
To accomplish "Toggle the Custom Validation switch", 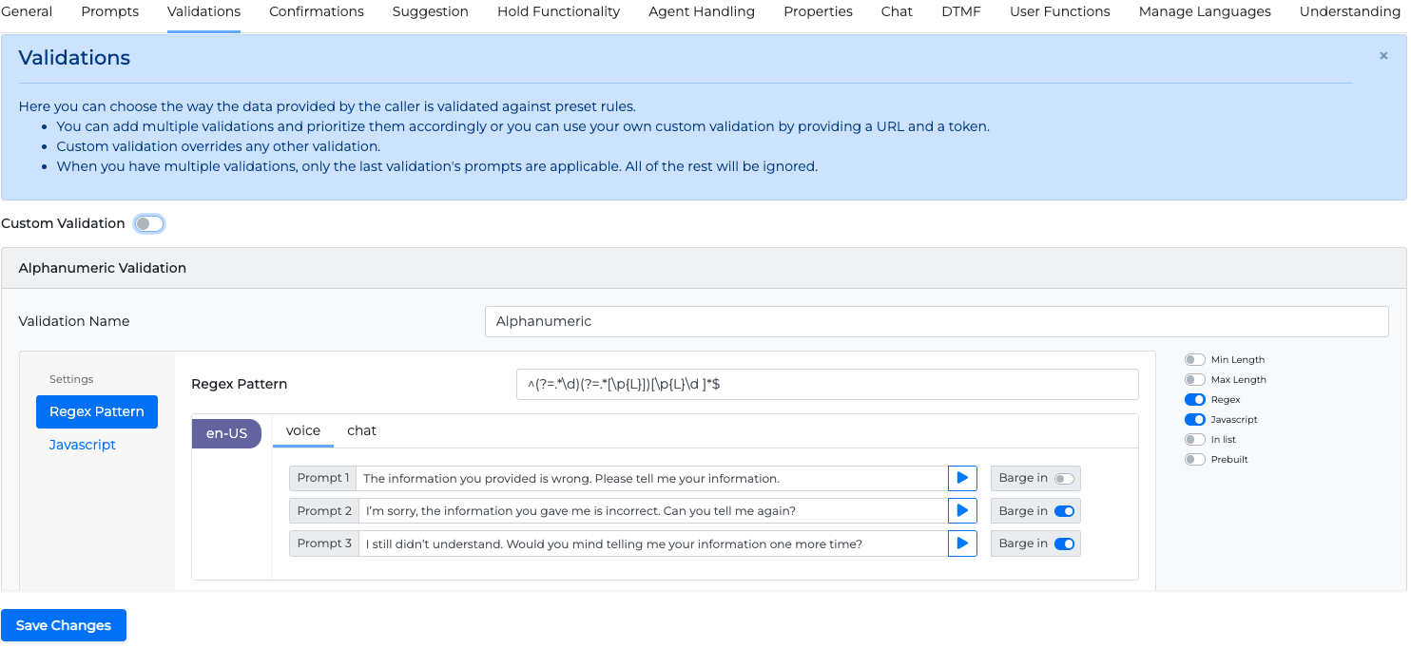I will pos(148,224).
